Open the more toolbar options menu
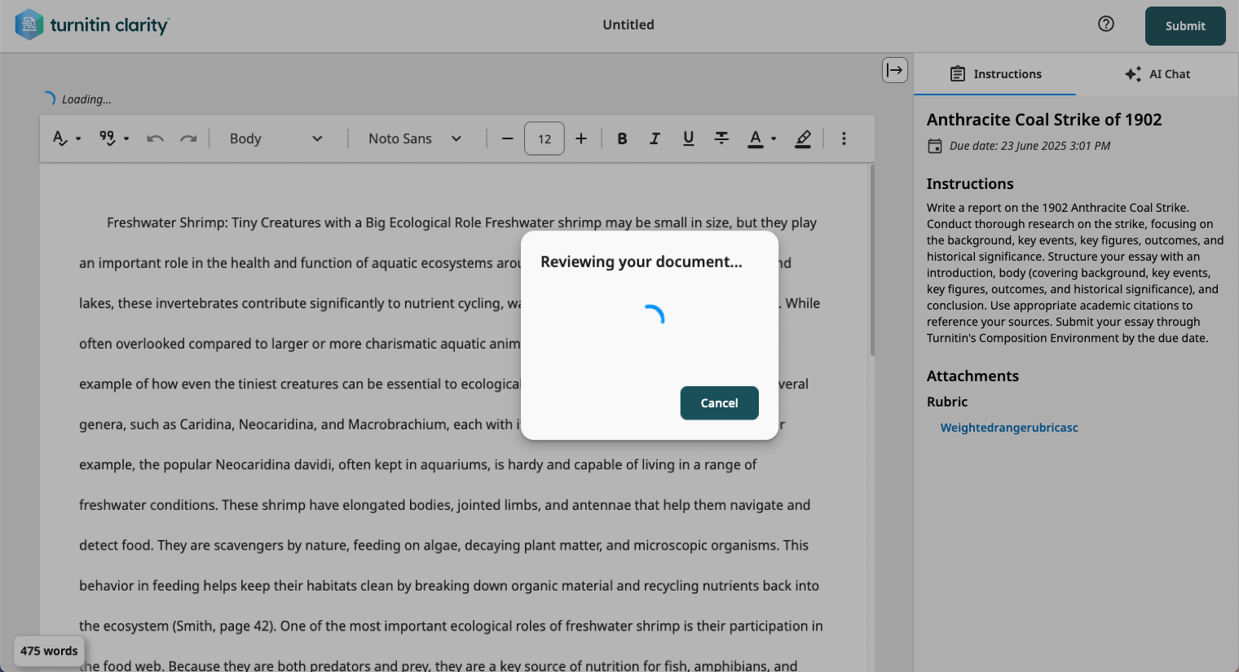Screen dimensions: 1239x672 click(844, 138)
